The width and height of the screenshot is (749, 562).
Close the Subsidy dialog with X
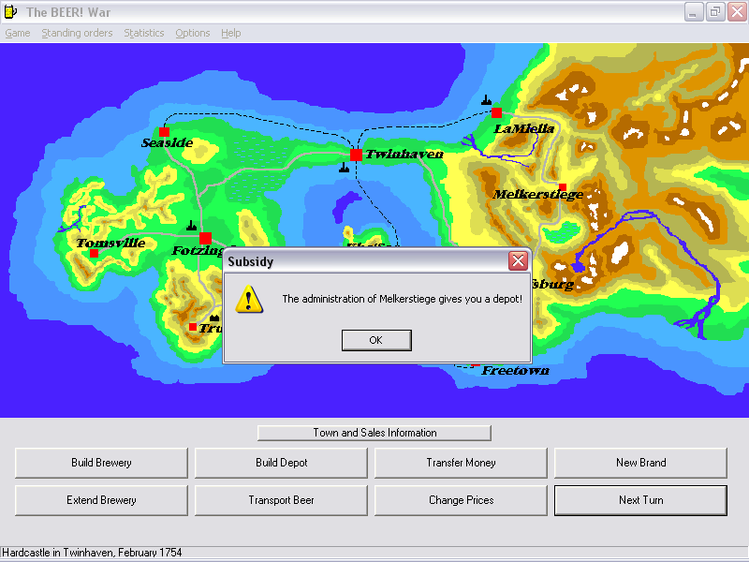(518, 261)
